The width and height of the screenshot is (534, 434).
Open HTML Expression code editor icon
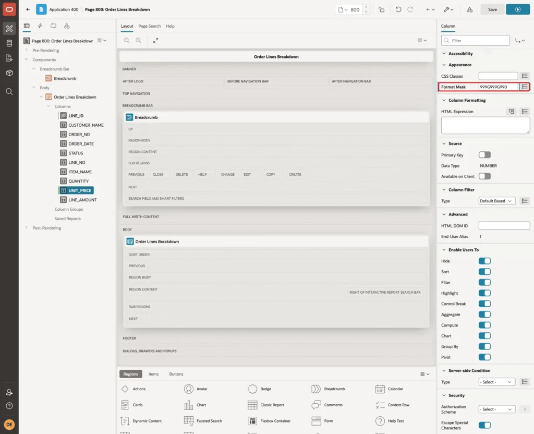coord(511,112)
